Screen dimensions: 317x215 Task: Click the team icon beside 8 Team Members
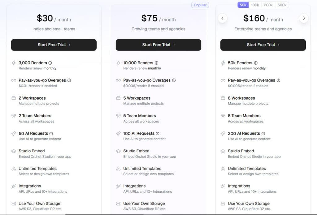tap(223, 115)
